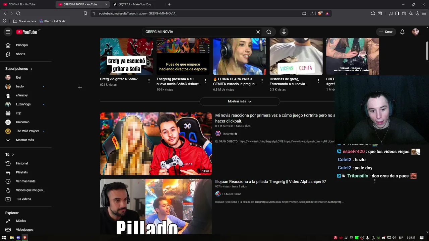Viewport: 429px width, 241px height.
Task: Open the Nueva carpeta bookmark folder
Action: (24, 21)
